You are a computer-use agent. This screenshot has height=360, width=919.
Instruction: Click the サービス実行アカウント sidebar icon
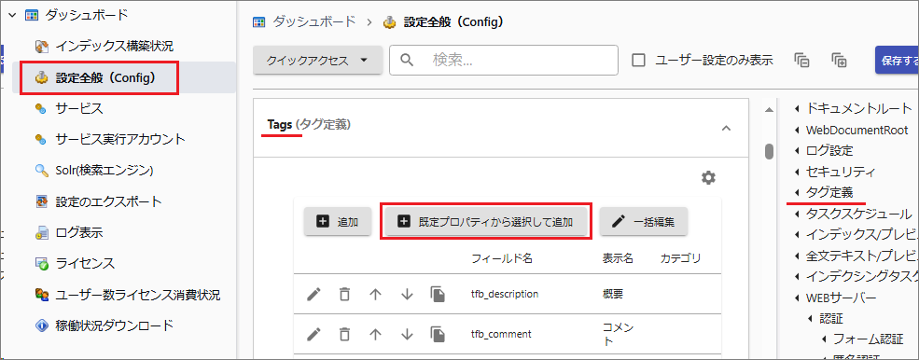pyautogui.click(x=40, y=140)
